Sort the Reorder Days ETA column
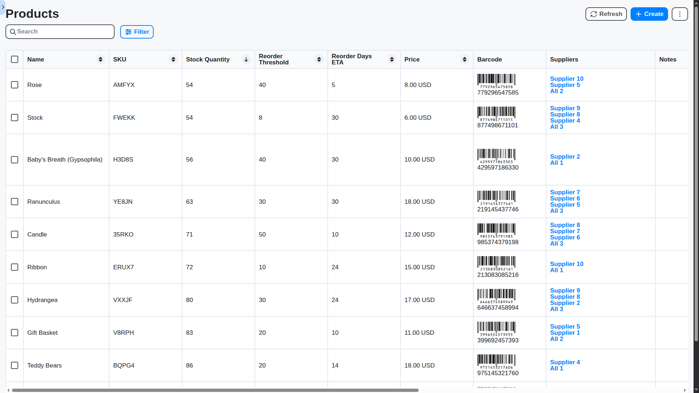This screenshot has width=699, height=393. 392,59
